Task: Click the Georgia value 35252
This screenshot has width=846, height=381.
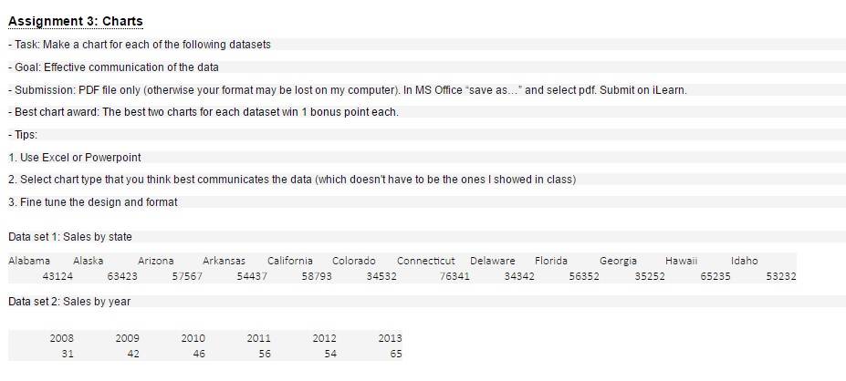Action: point(650,276)
